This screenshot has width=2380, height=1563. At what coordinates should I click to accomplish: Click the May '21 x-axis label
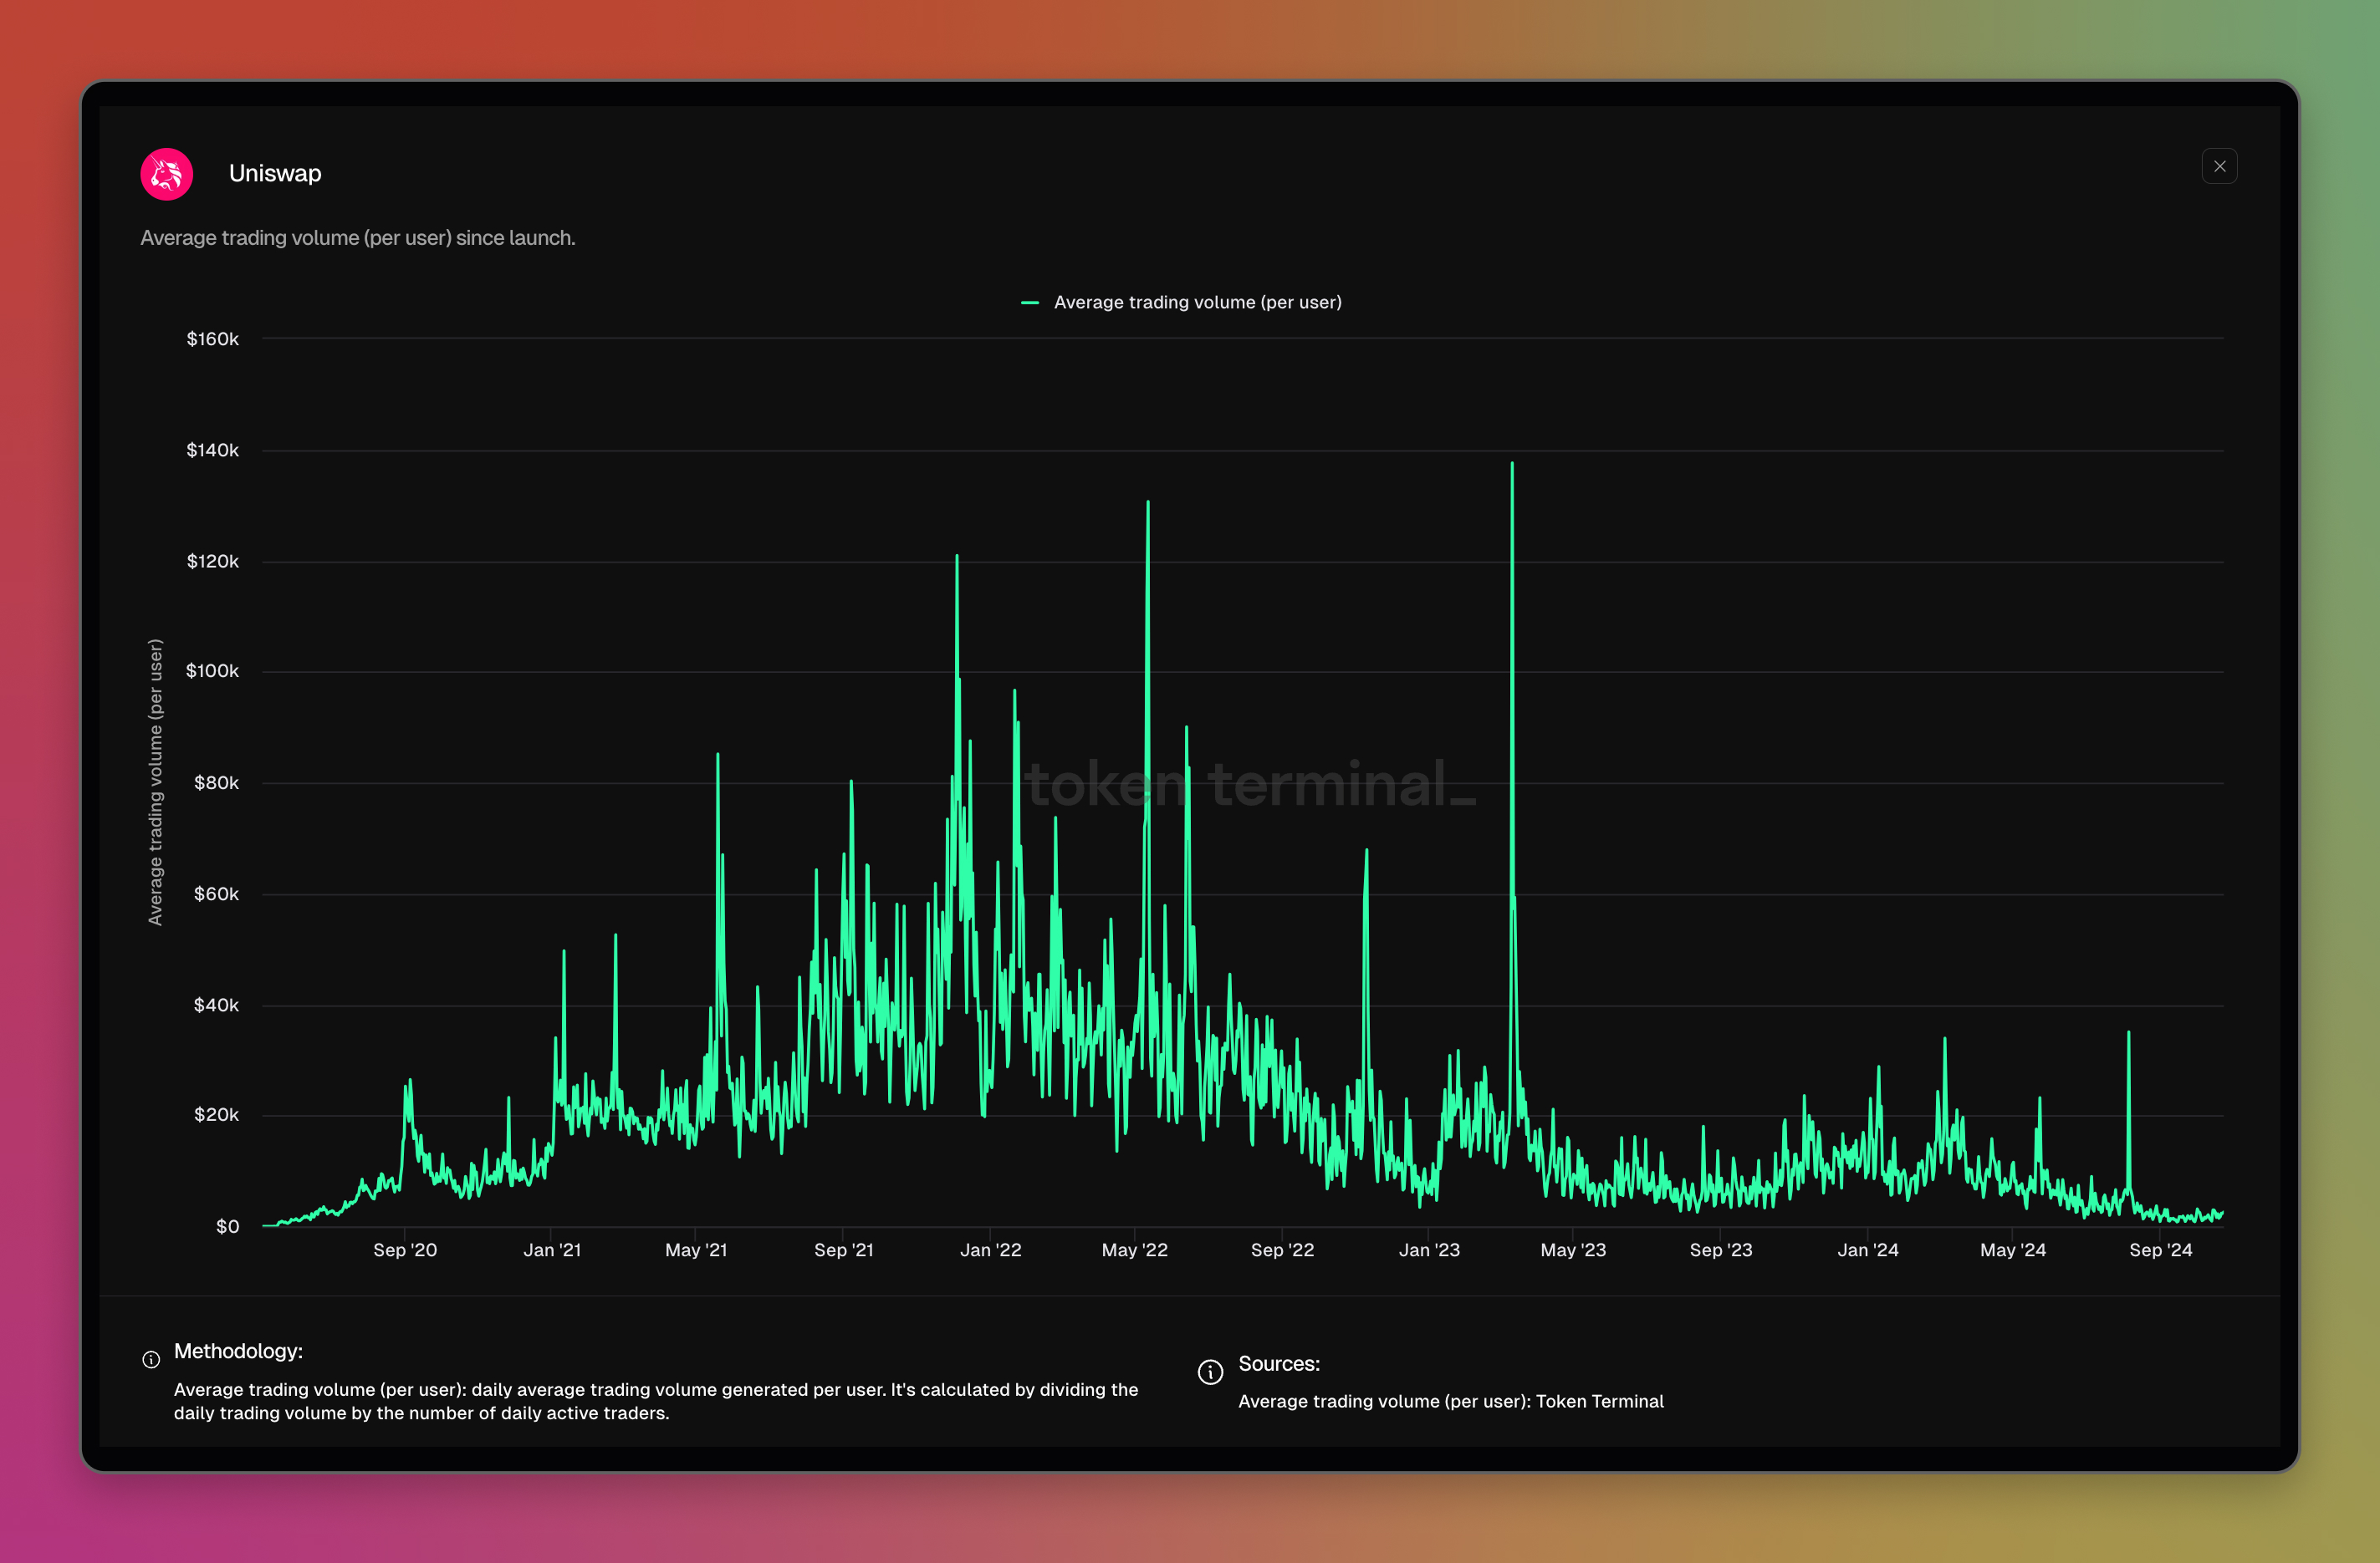point(696,1250)
